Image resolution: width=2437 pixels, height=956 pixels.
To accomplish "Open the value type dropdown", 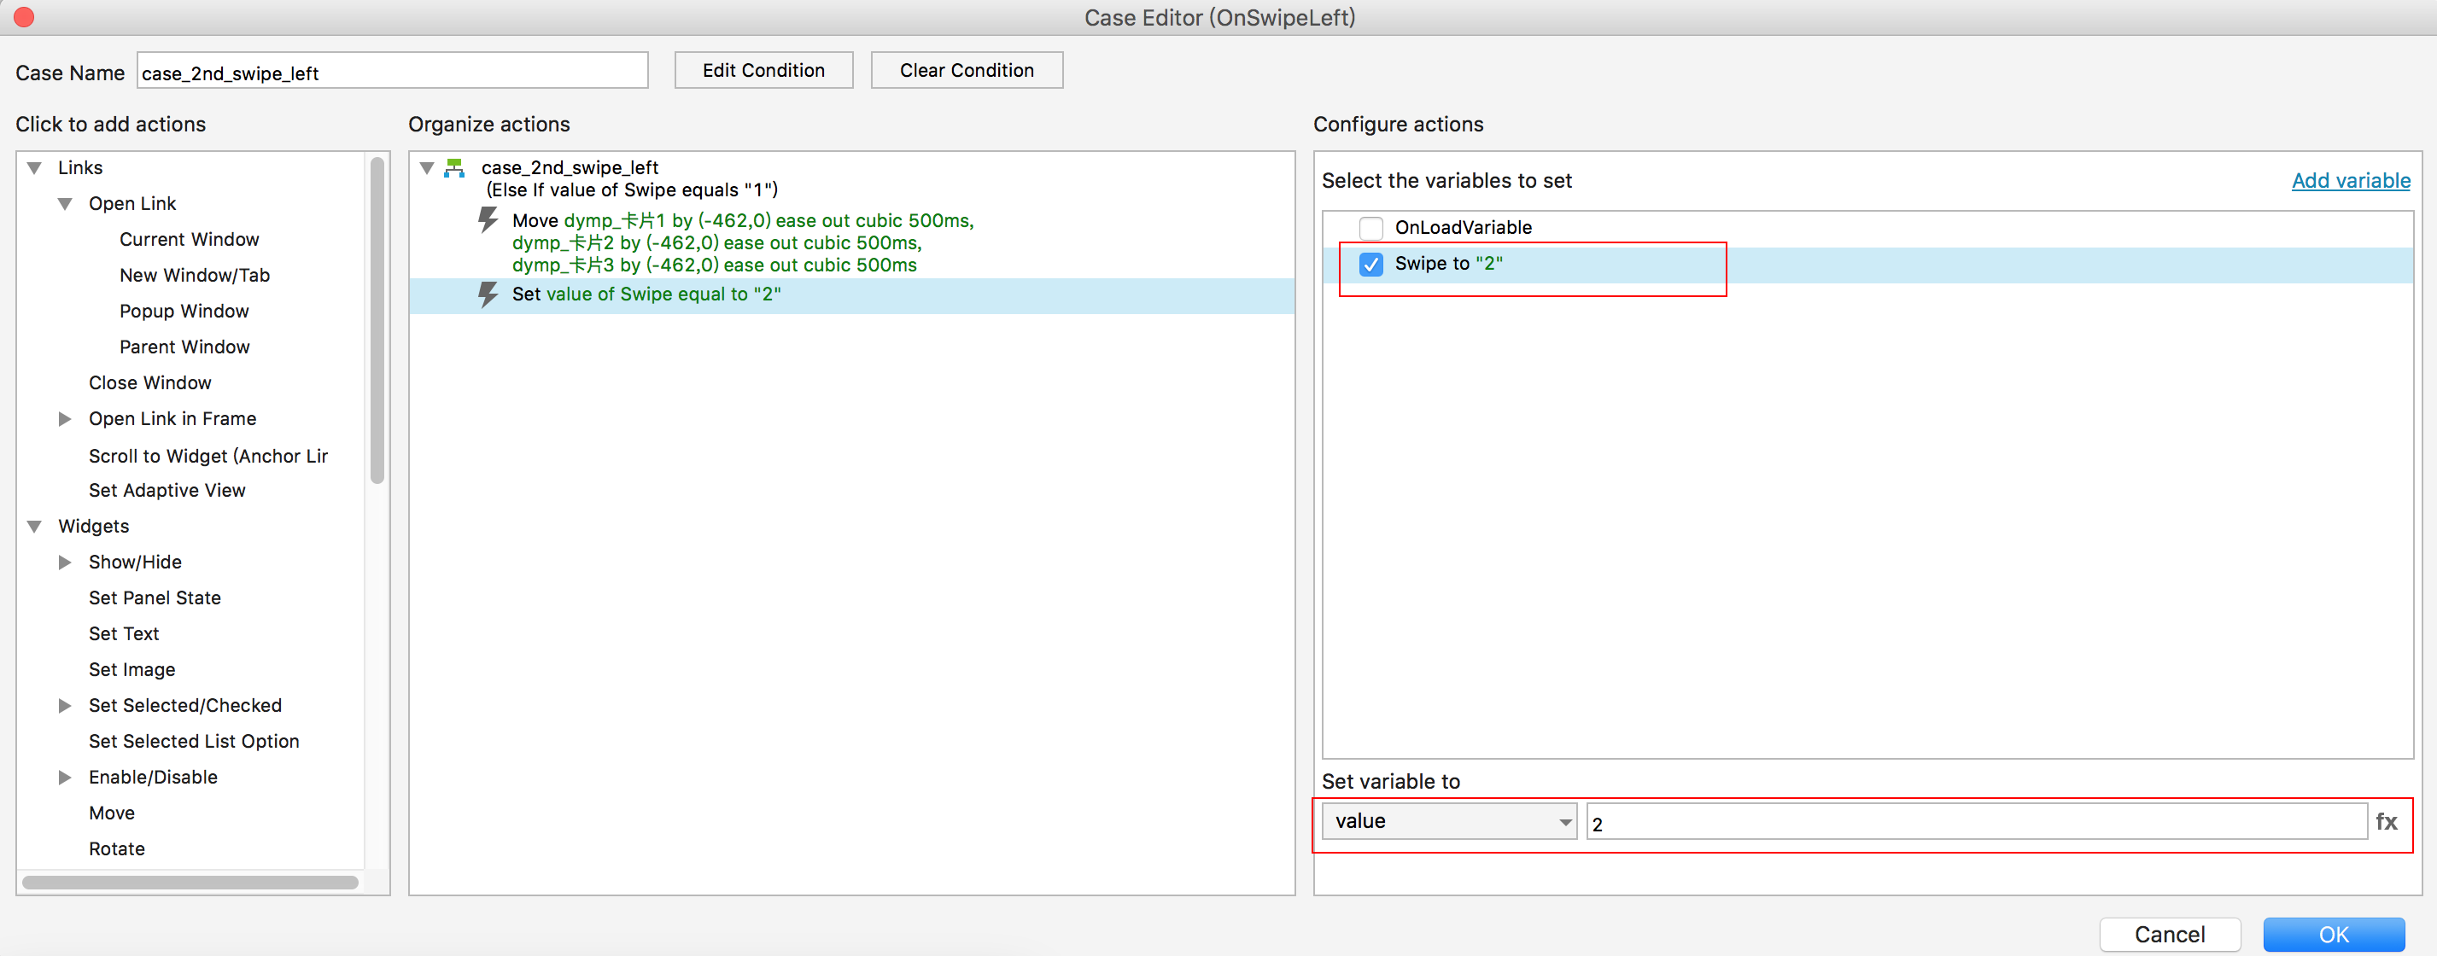I will click(x=1448, y=822).
